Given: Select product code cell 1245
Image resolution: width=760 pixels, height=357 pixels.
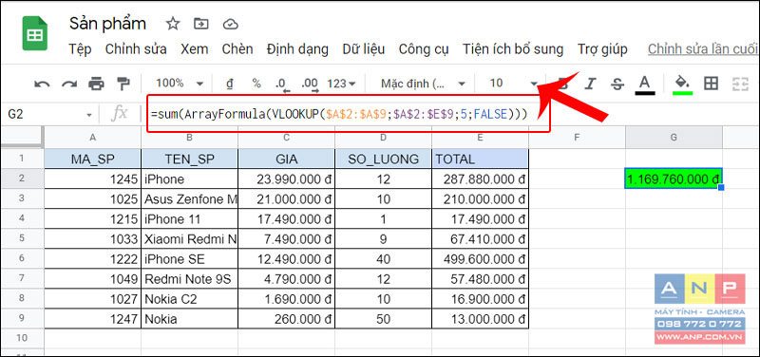Looking at the screenshot, I should [92, 179].
